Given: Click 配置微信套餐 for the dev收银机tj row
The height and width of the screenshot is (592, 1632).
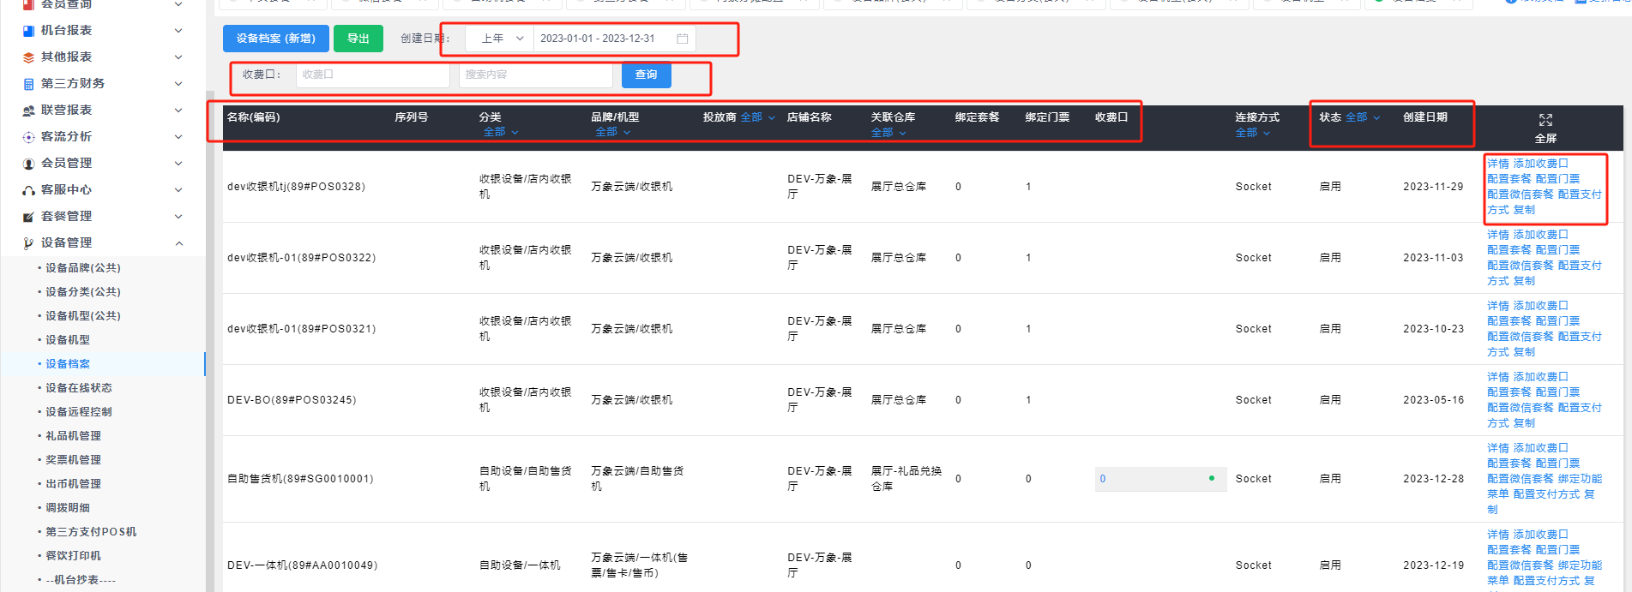Looking at the screenshot, I should [1520, 194].
